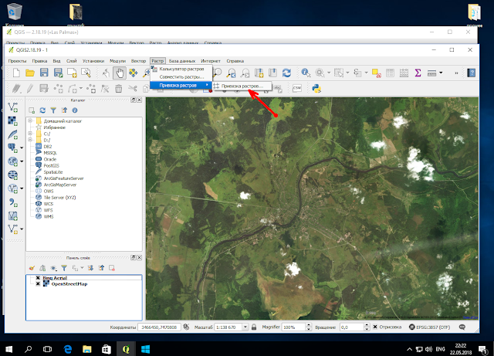
Task: Open the attribute table icon in toolbar
Action: [390, 73]
